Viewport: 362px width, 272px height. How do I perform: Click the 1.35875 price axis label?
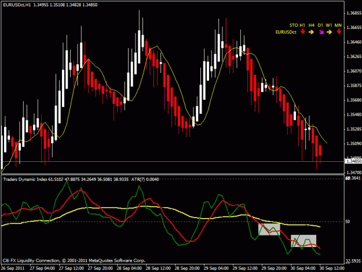pyautogui.click(x=354, y=86)
